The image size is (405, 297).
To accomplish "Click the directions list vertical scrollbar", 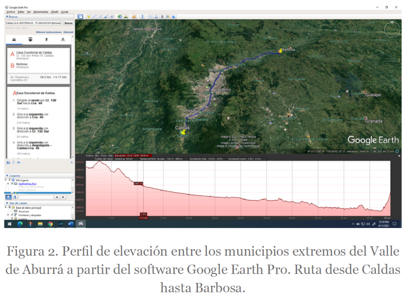I will coord(72,97).
